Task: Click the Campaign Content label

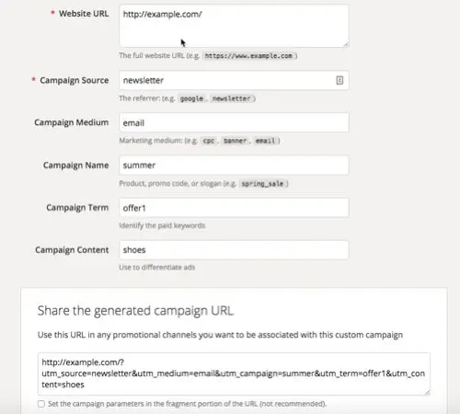Action: click(72, 250)
